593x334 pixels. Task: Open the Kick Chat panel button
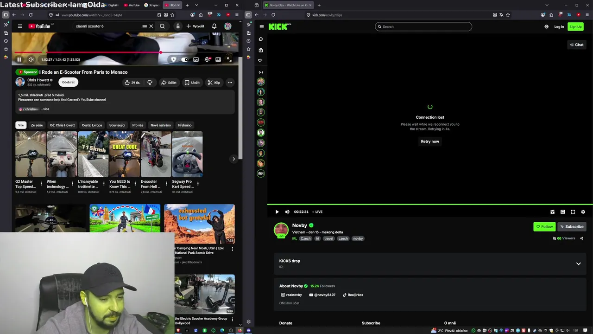[x=577, y=45]
